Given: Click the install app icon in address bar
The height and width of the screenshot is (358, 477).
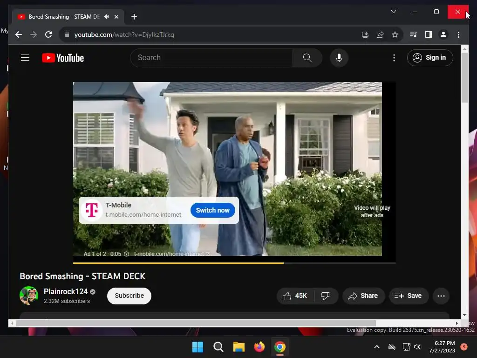Looking at the screenshot, I should [365, 34].
